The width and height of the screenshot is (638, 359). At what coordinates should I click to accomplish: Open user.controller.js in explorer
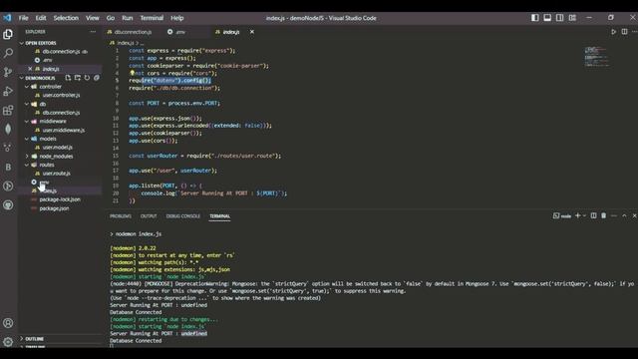[x=61, y=96]
